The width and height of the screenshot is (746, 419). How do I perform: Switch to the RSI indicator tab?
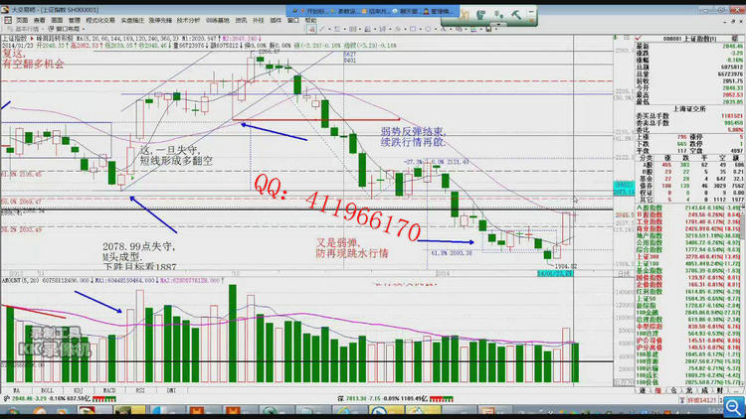click(140, 390)
